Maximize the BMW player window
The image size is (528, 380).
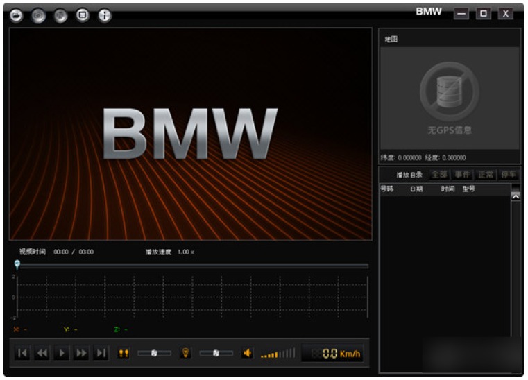(483, 13)
